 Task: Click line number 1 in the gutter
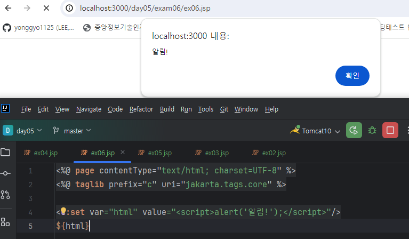tap(30, 171)
